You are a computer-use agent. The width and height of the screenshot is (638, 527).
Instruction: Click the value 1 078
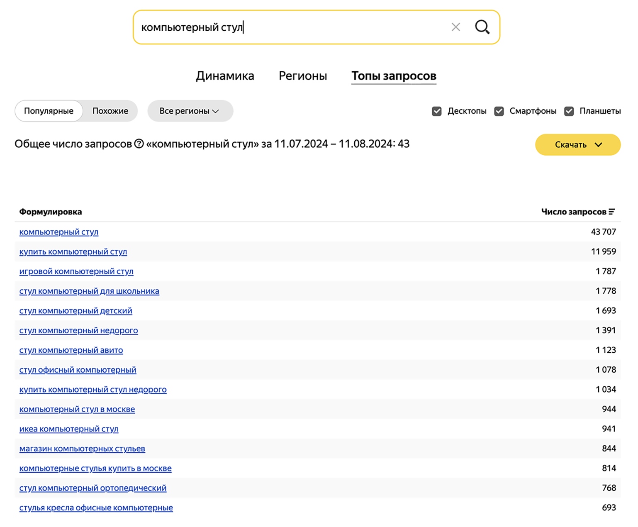click(606, 370)
